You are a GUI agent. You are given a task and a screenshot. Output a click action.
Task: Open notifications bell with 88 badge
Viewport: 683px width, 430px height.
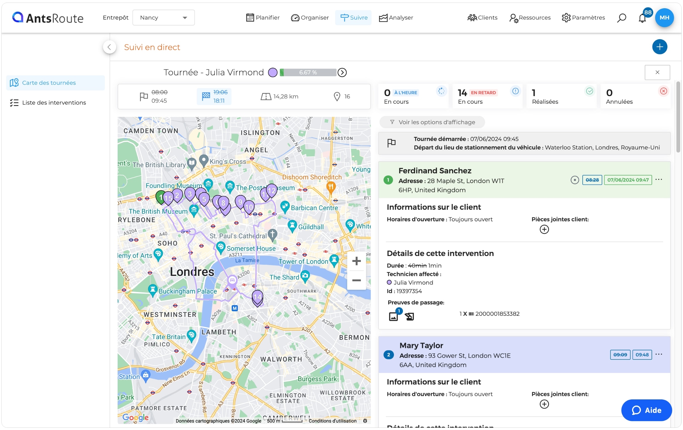[x=643, y=18]
